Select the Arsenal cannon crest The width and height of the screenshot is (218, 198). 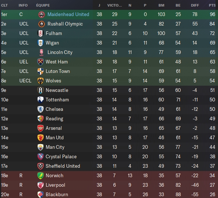coord(41,128)
